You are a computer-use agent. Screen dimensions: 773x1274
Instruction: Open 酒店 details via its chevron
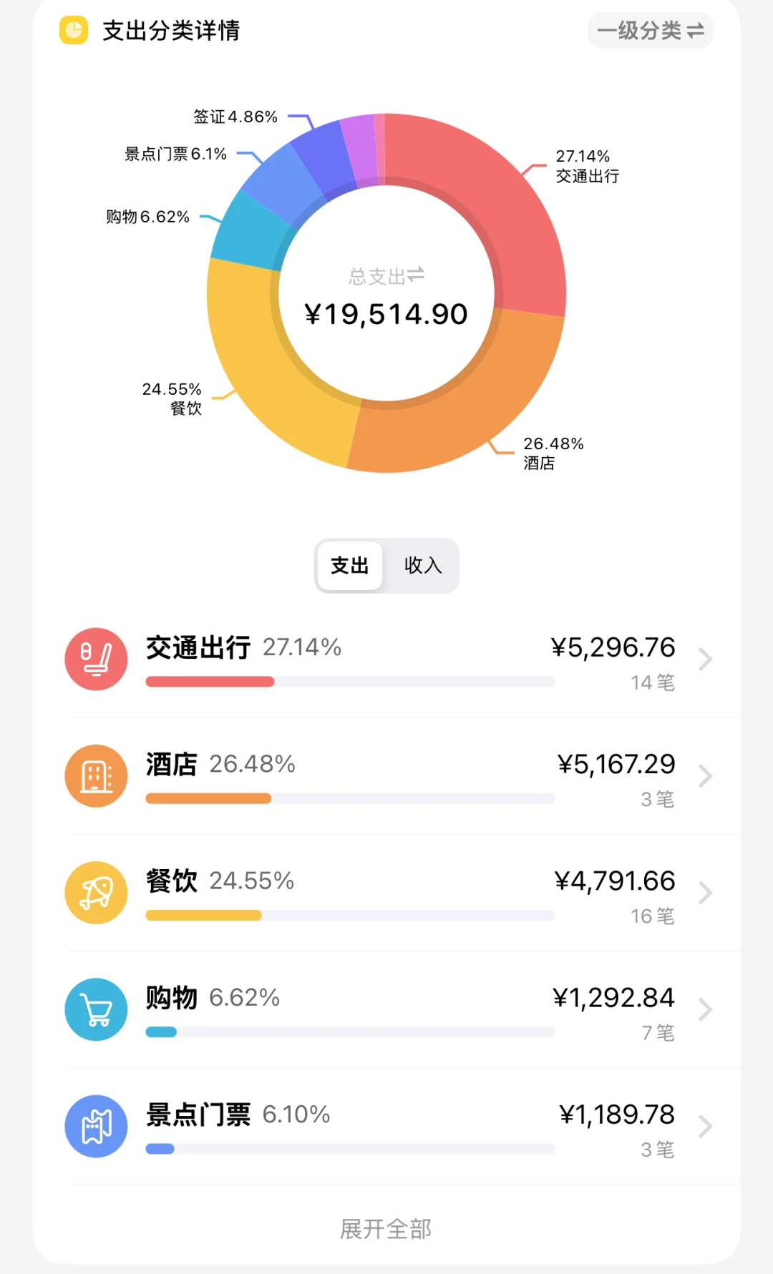pyautogui.click(x=705, y=776)
